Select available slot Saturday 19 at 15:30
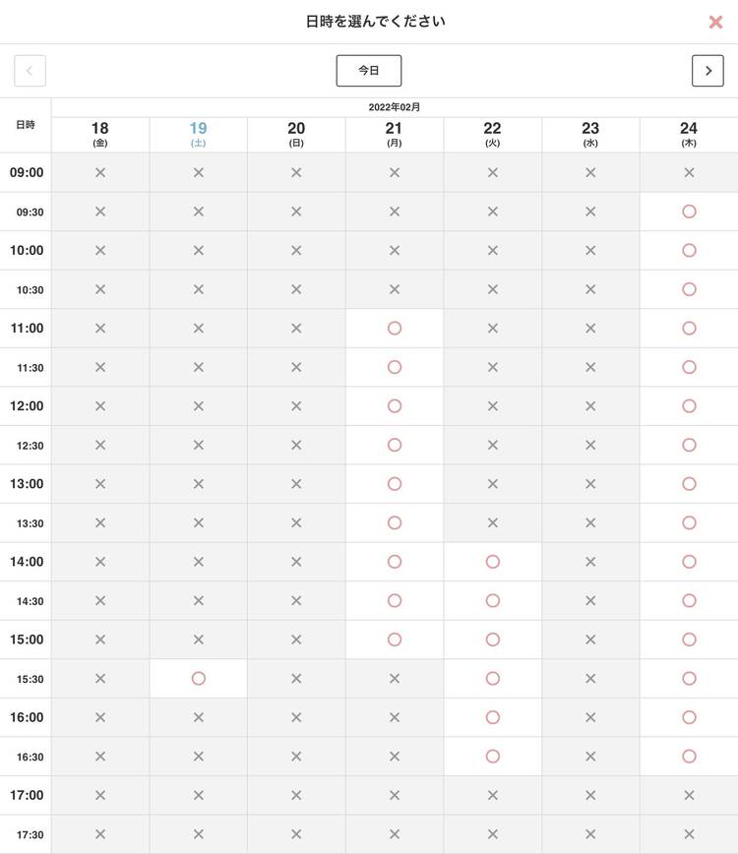Viewport: 738px width, 854px height. pos(198,678)
